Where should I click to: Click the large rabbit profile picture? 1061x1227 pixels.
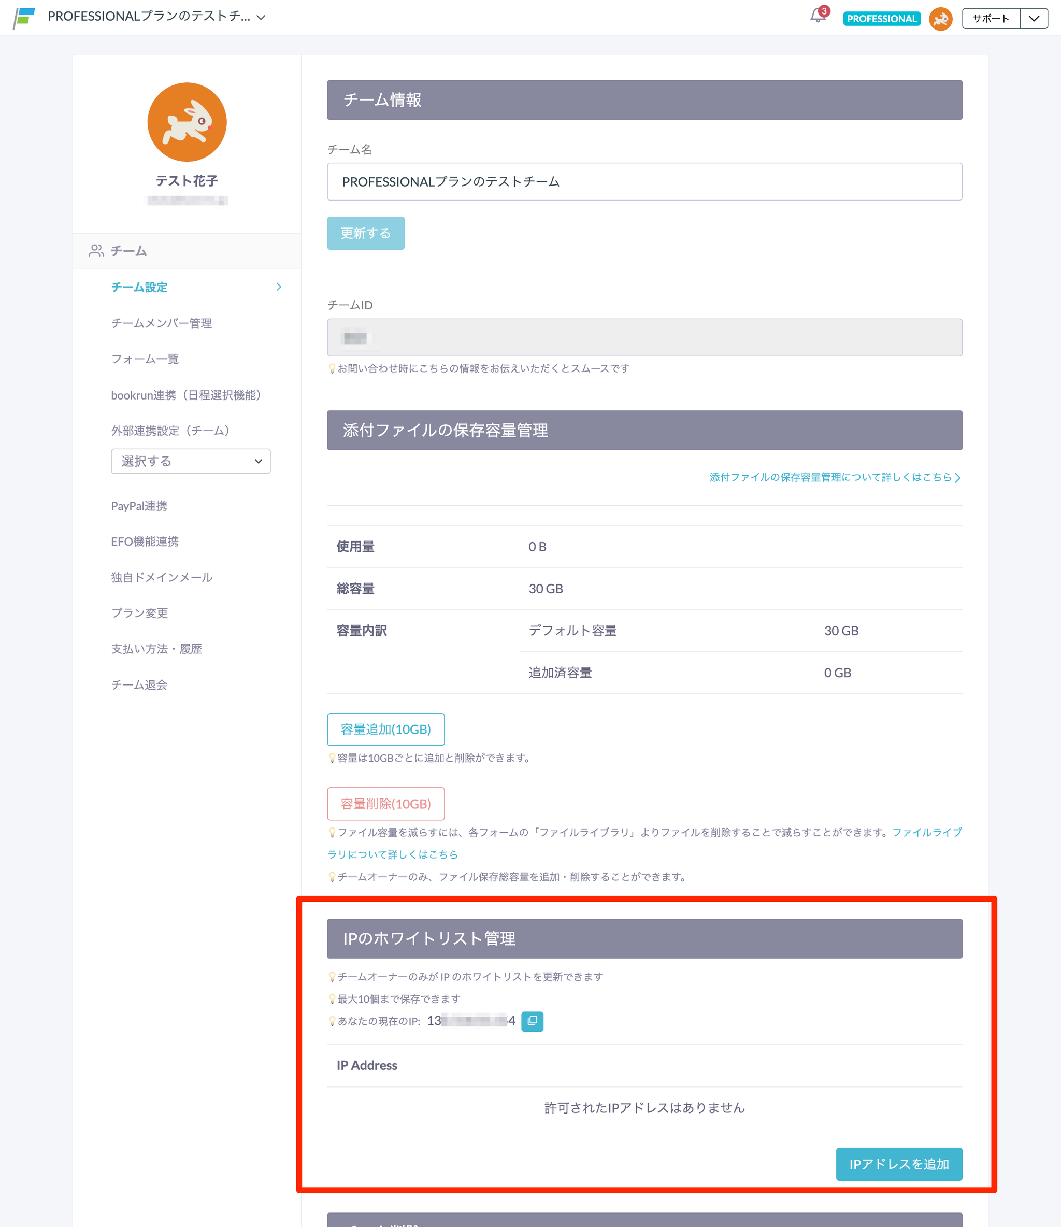click(x=187, y=123)
